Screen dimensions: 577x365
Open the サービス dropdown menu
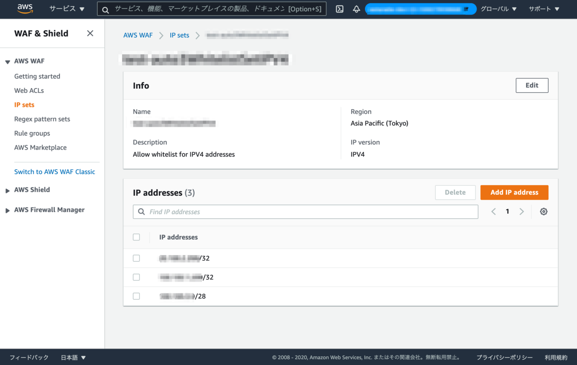[x=67, y=9]
